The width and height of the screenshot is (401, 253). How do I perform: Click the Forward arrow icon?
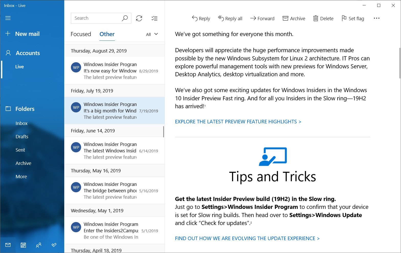(x=253, y=18)
